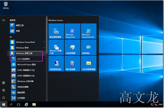Open the 远程桌面连接 tile

56,64
